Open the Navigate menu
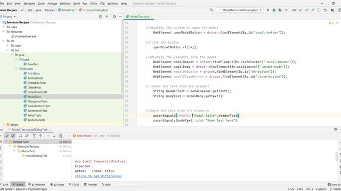 click(29, 4)
